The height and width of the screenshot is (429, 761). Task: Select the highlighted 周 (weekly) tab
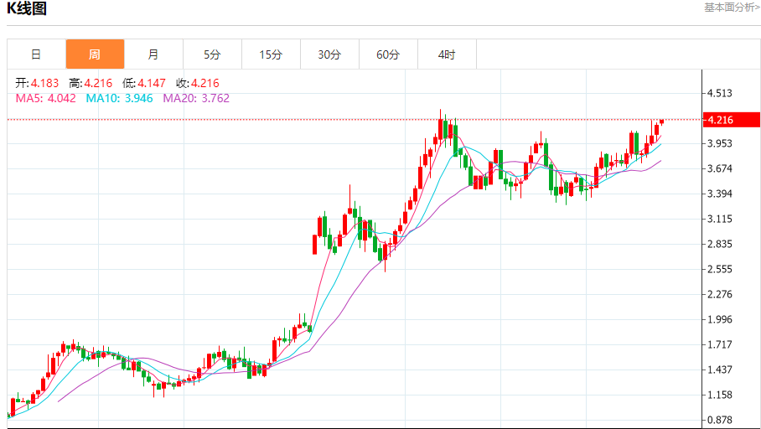[x=95, y=54]
